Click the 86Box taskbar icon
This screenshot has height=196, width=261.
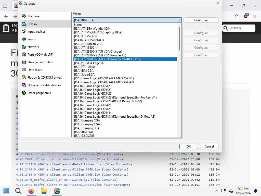tap(57, 191)
